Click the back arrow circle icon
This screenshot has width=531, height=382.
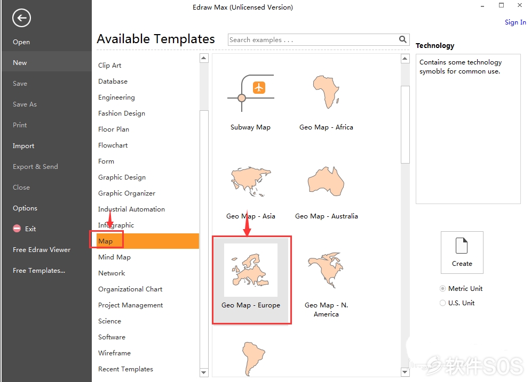tap(22, 18)
